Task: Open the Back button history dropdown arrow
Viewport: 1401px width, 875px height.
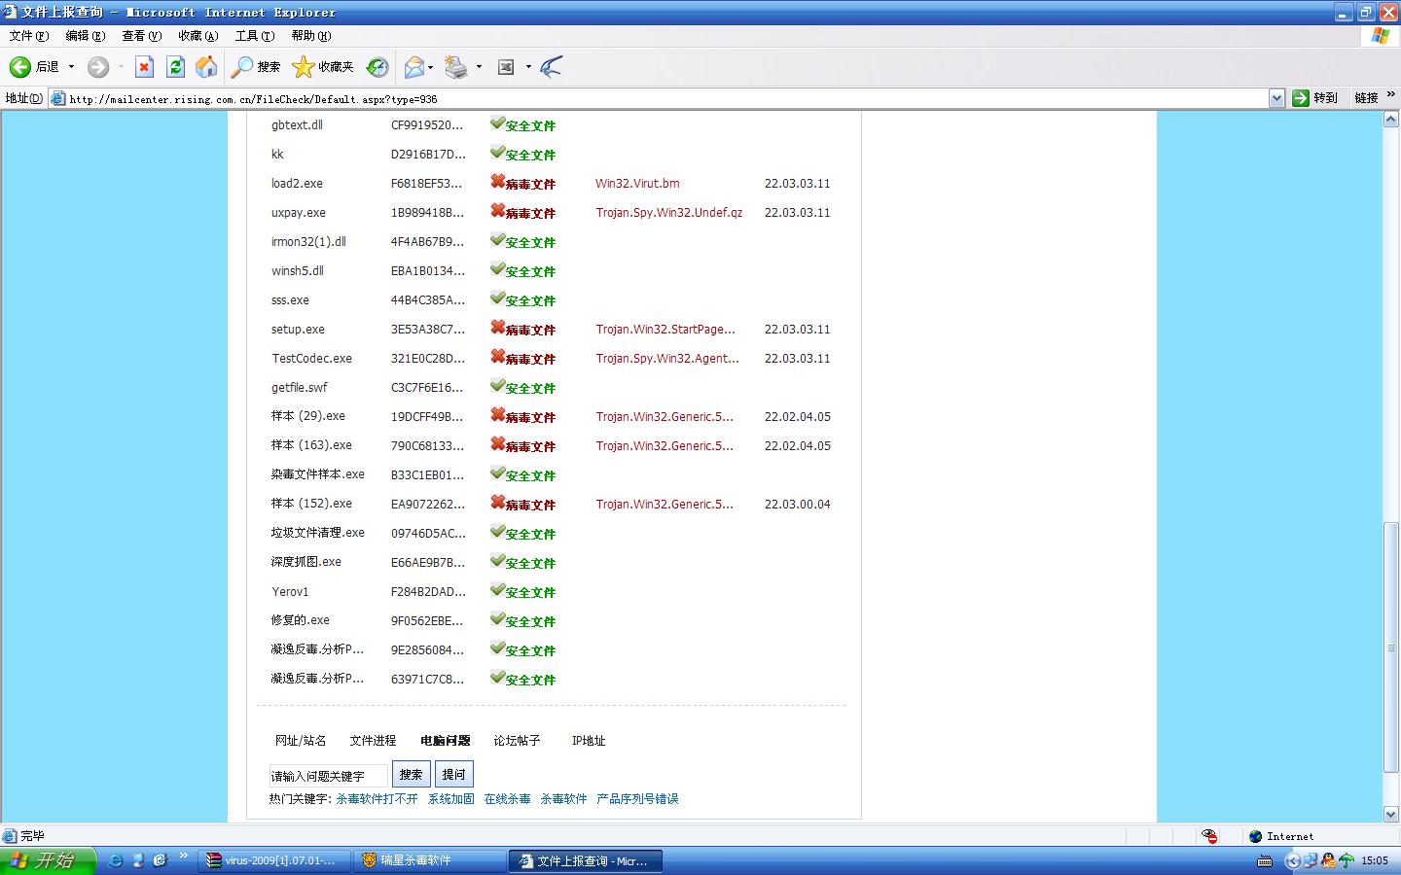Action: pos(71,67)
